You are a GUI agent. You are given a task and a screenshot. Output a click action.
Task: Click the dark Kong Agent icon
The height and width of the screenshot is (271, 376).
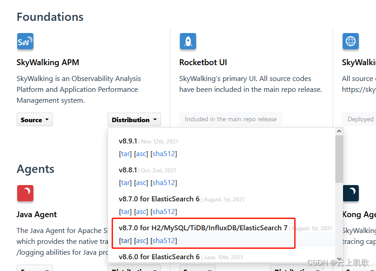click(351, 193)
